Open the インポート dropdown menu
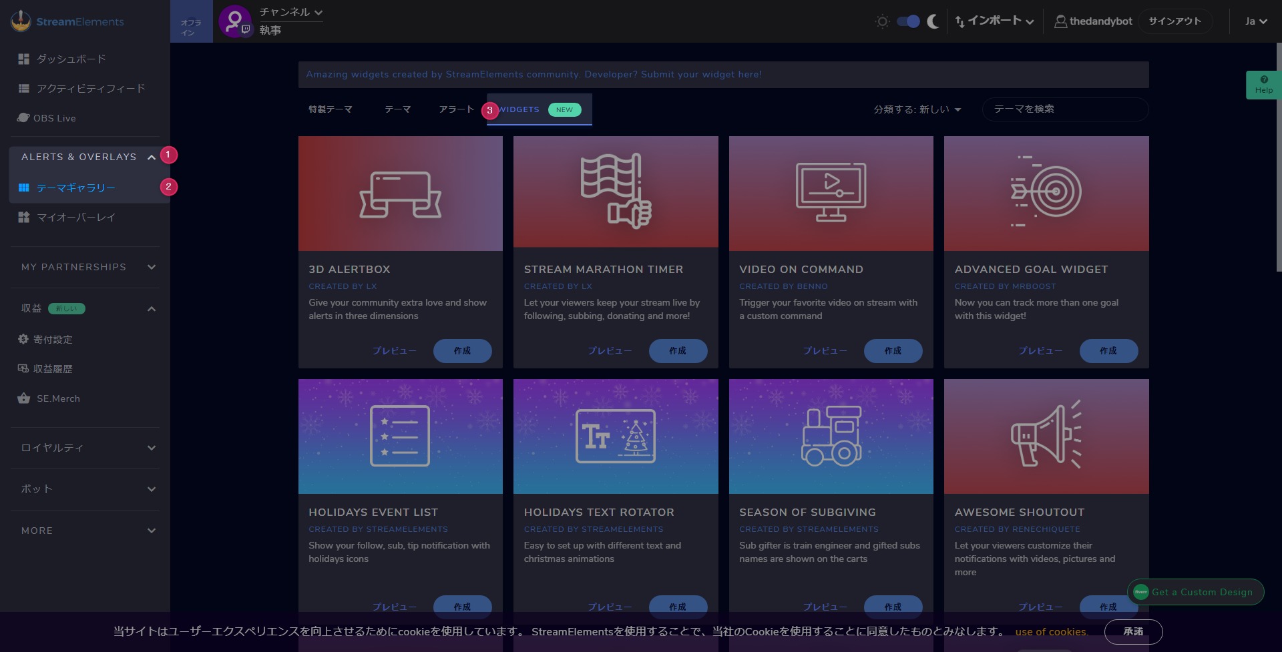 pos(994,21)
